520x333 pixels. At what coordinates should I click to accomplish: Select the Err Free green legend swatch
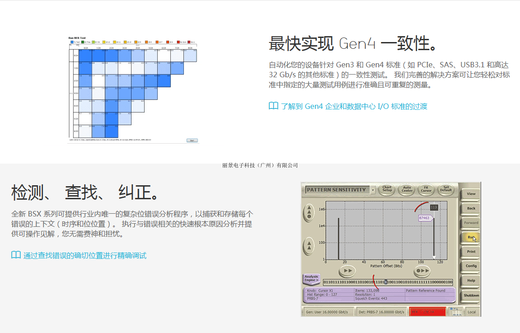83,42
